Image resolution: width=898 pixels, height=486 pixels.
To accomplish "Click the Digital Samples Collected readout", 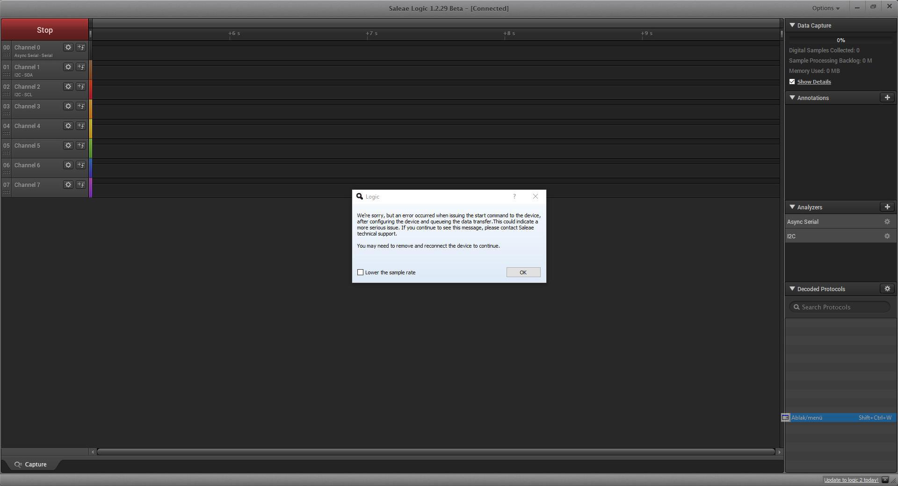I will coord(824,50).
